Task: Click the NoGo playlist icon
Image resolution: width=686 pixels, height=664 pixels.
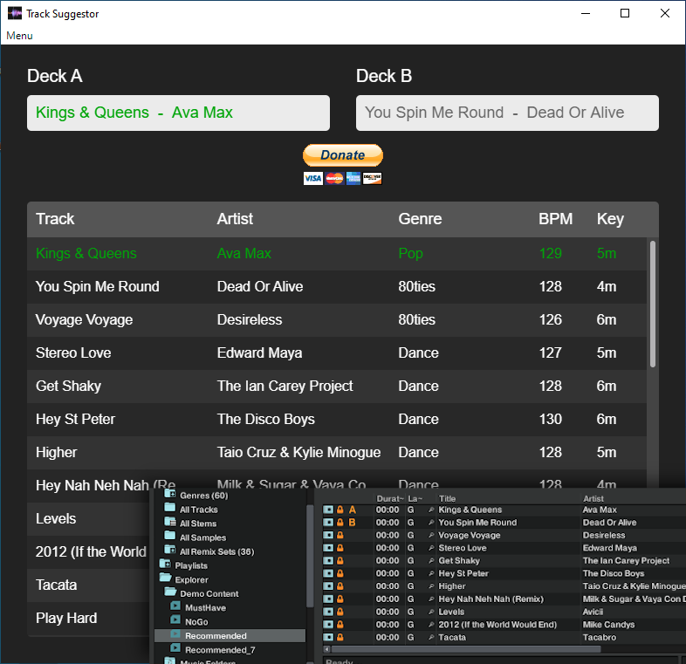Action: (175, 620)
